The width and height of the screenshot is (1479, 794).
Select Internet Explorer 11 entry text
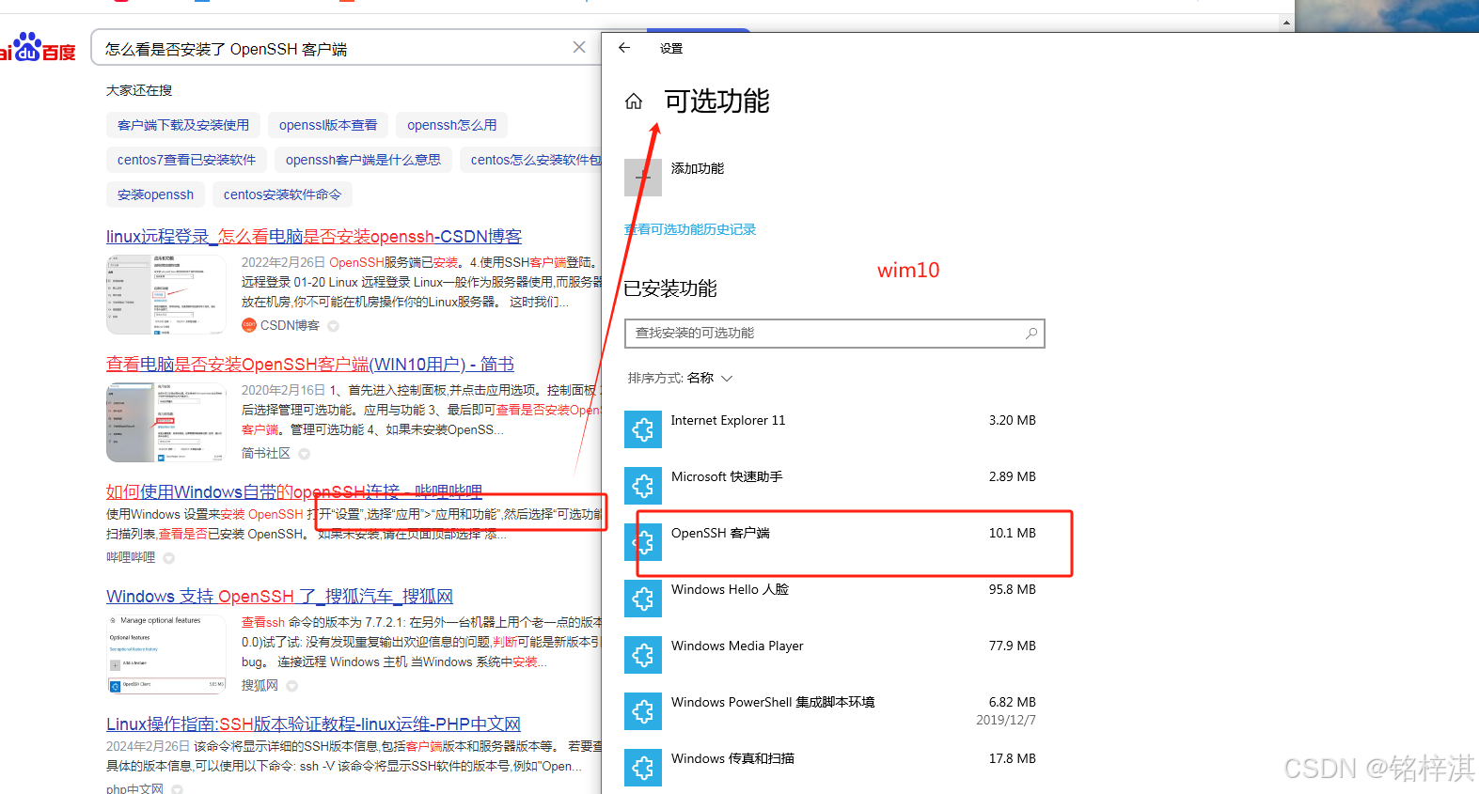(x=728, y=420)
